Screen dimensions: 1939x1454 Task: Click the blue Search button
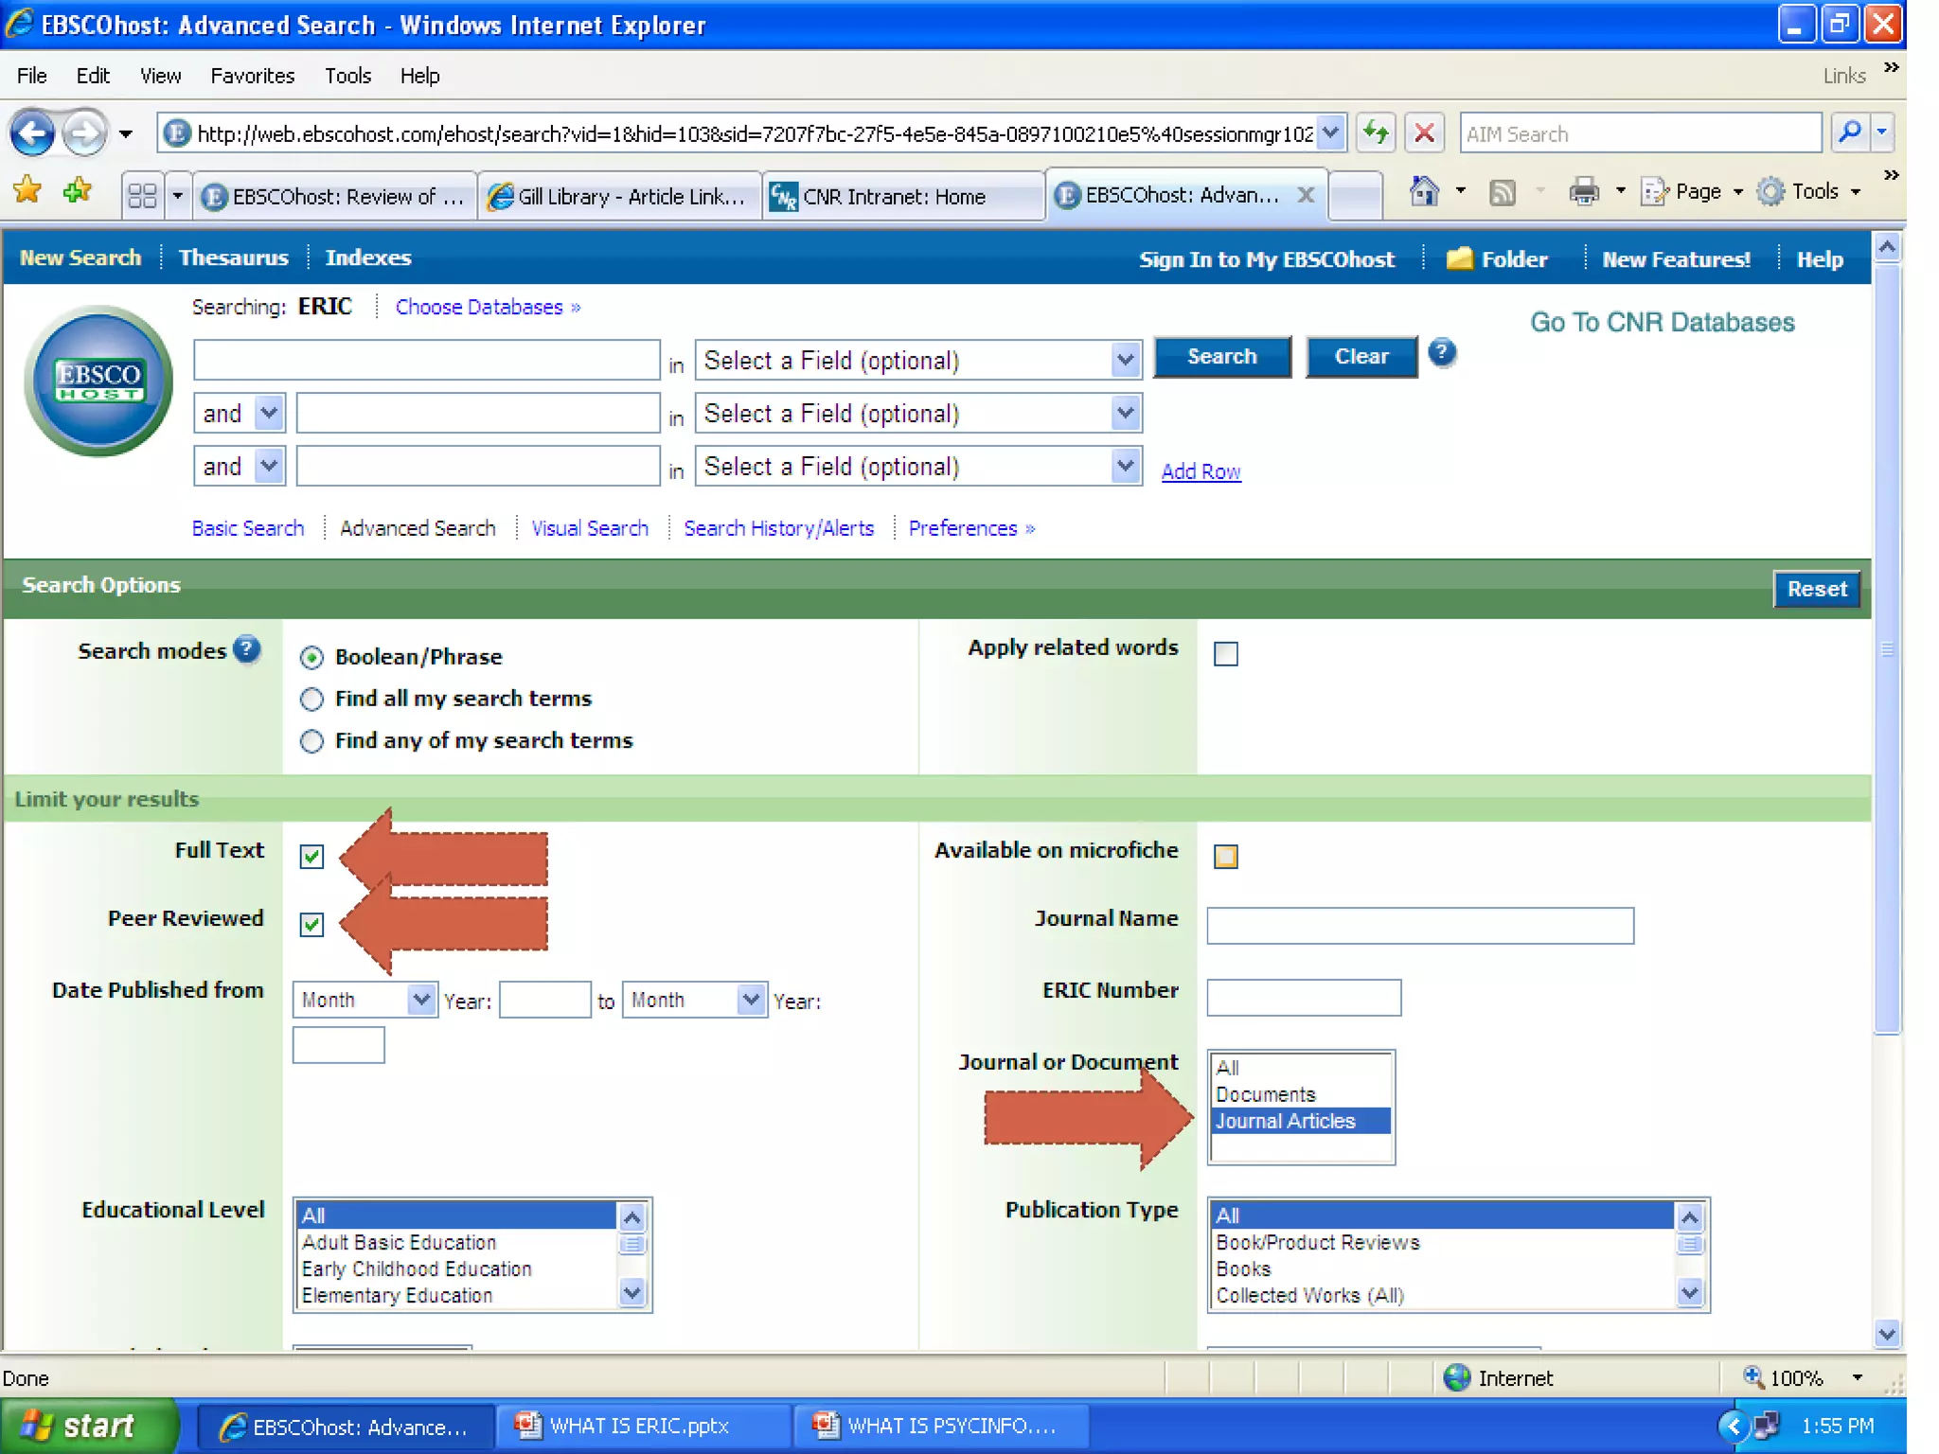coord(1221,357)
